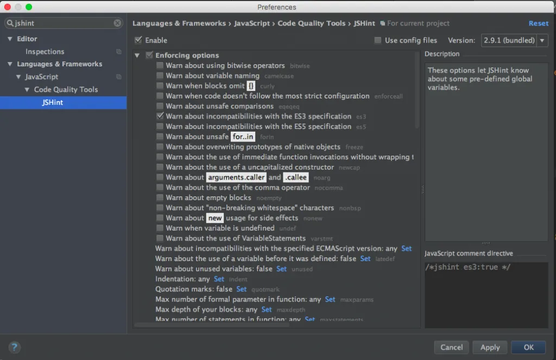Click the search magnifier icon
The width and height of the screenshot is (556, 360).
click(10, 23)
